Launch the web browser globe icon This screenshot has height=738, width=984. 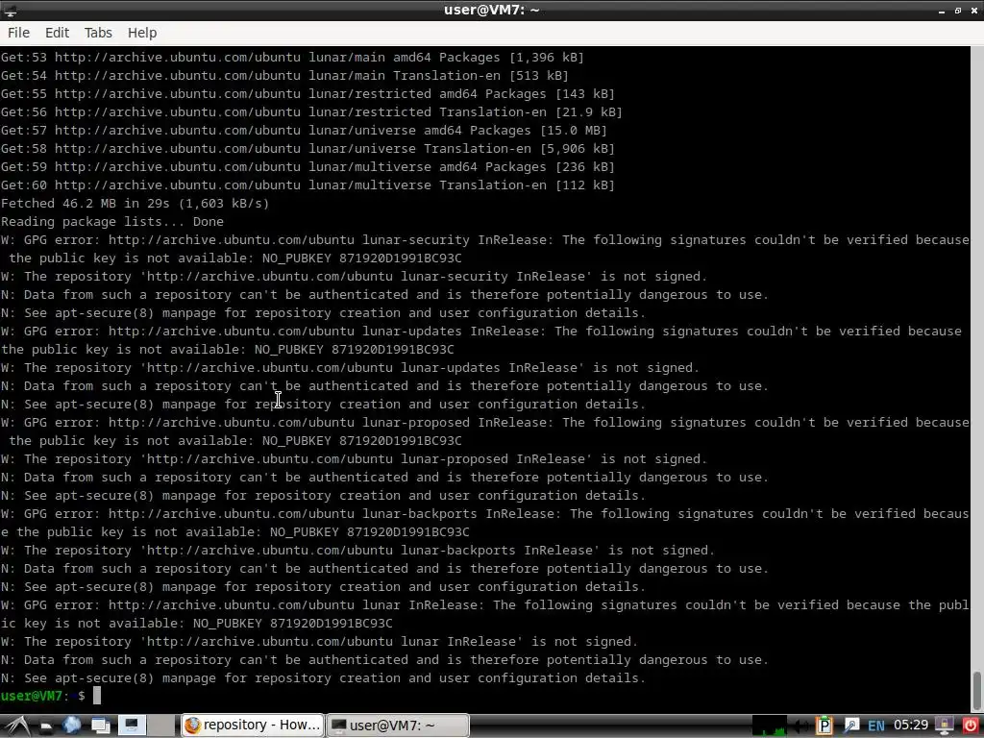(x=71, y=726)
